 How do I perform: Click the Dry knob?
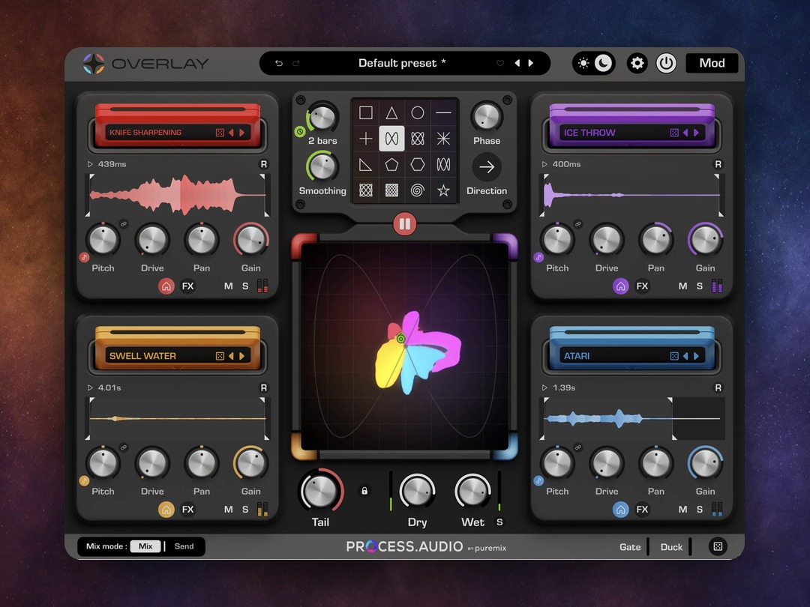tap(417, 491)
